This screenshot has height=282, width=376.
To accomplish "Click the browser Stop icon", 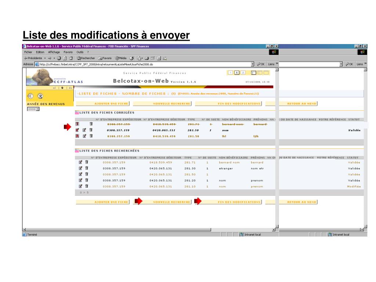I will pyautogui.click(x=59, y=58).
